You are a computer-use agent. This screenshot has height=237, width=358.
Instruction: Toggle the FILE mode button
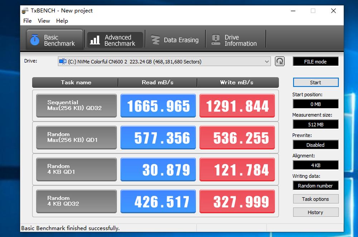(x=315, y=61)
